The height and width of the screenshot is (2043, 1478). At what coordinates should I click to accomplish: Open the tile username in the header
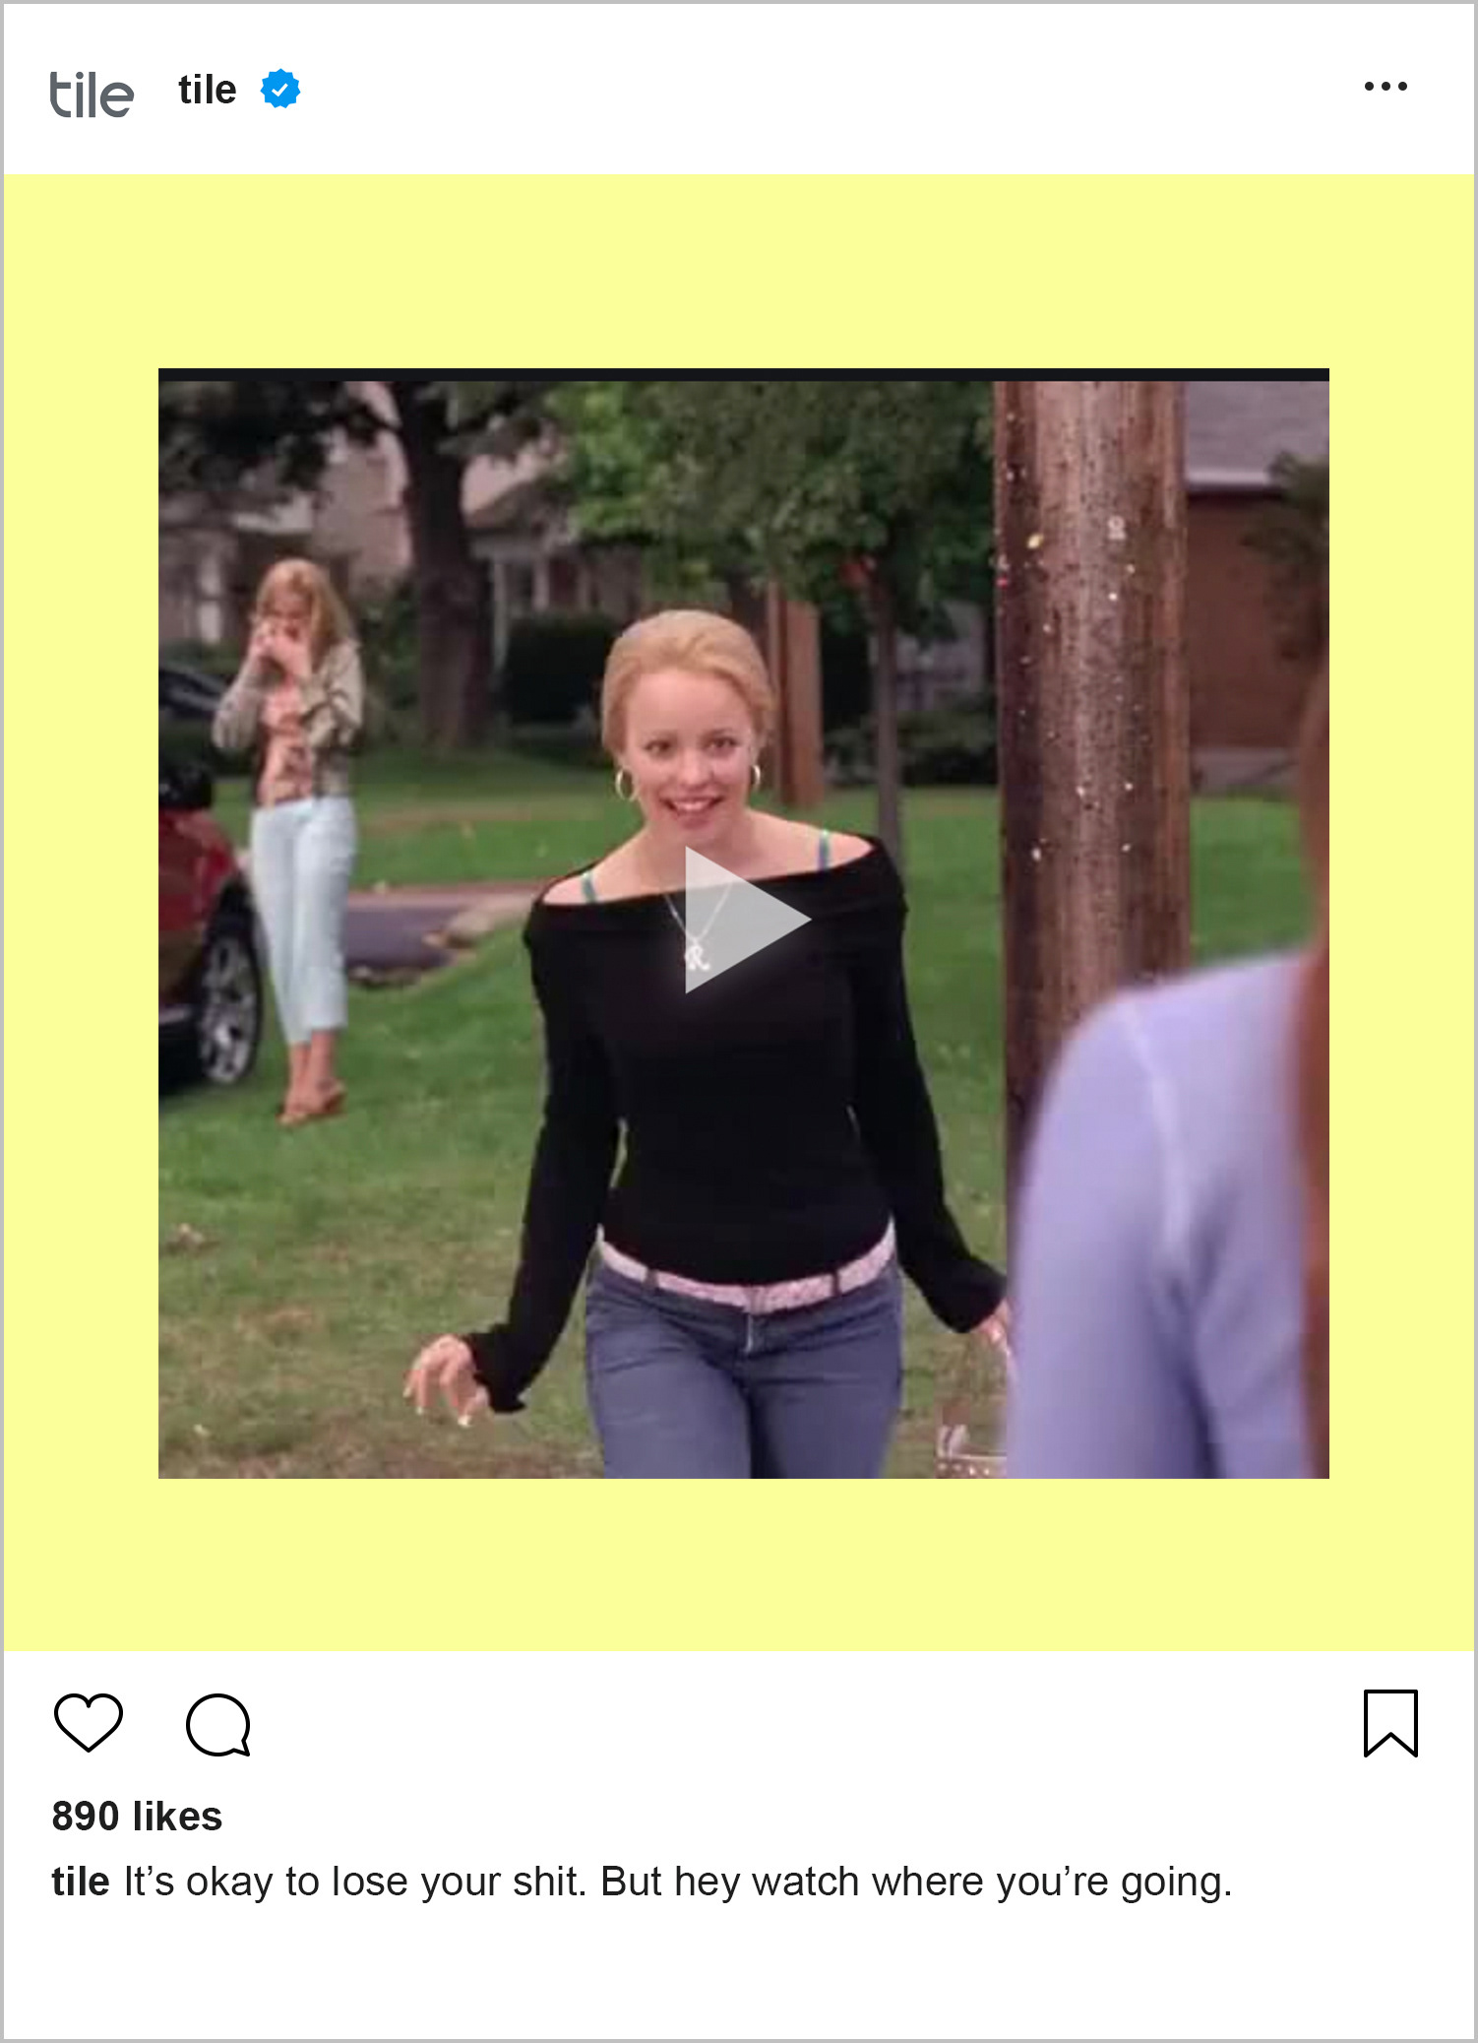point(208,90)
